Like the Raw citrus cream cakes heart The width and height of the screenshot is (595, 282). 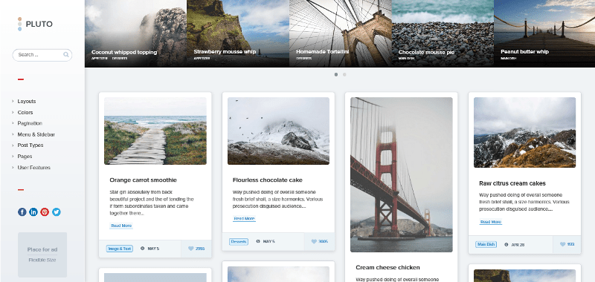click(x=563, y=245)
